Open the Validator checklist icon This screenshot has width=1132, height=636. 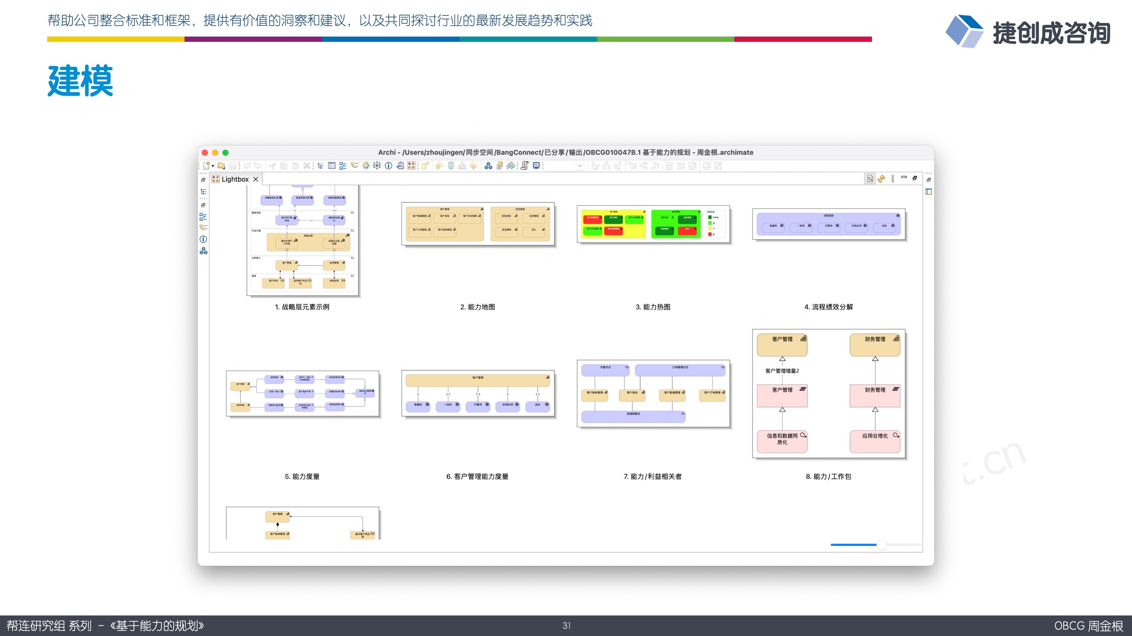click(x=400, y=166)
